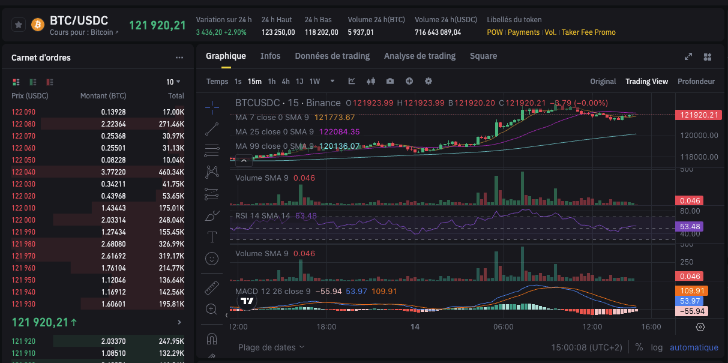Set chart interval to 15m
This screenshot has width=728, height=363.
[x=254, y=81]
